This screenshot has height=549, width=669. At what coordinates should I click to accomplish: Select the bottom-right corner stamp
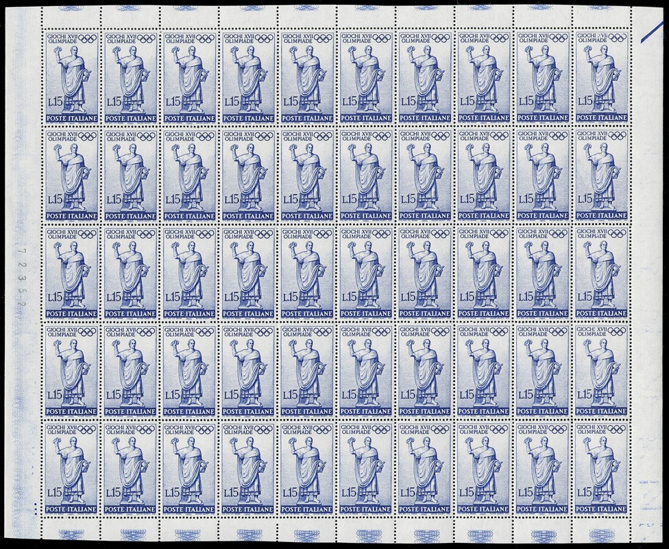[601, 469]
